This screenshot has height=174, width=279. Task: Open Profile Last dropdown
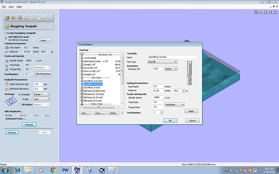click(x=42, y=99)
